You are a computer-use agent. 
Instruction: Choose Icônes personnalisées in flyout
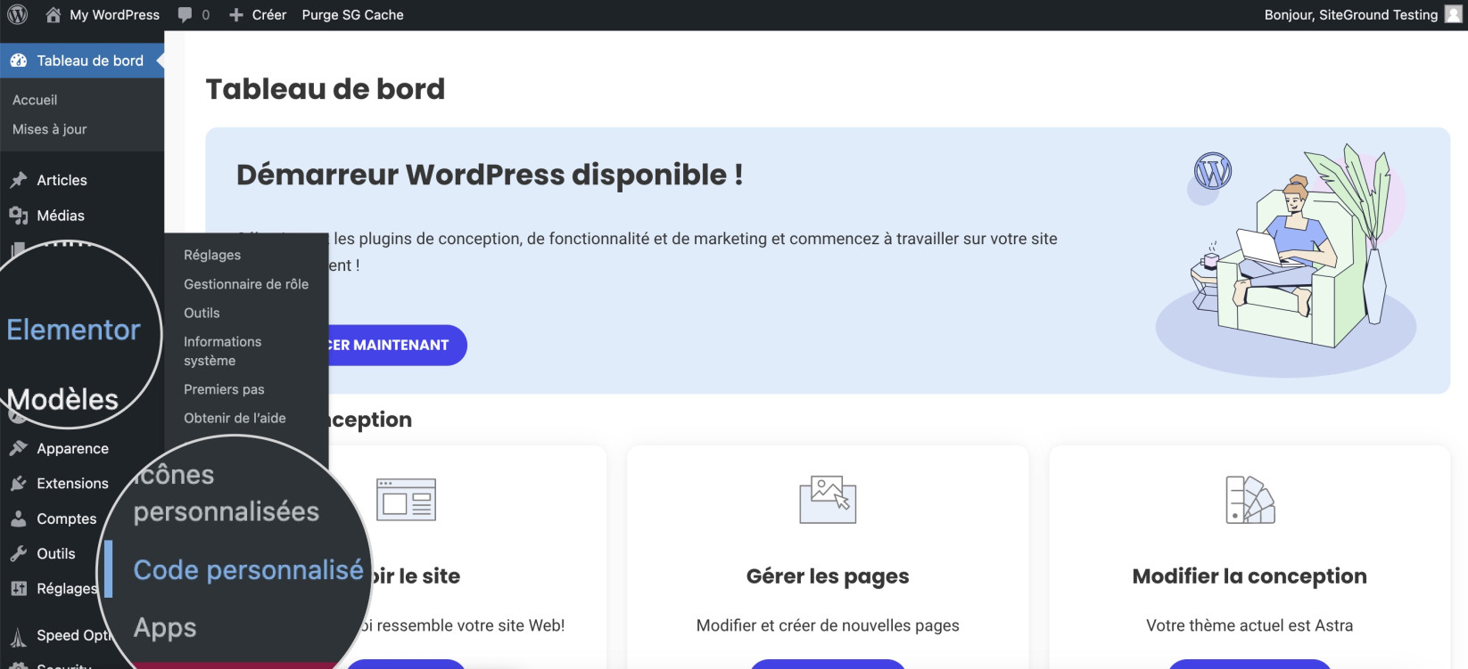[227, 493]
